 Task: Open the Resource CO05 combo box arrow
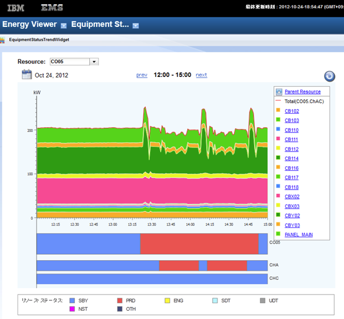tap(94, 62)
